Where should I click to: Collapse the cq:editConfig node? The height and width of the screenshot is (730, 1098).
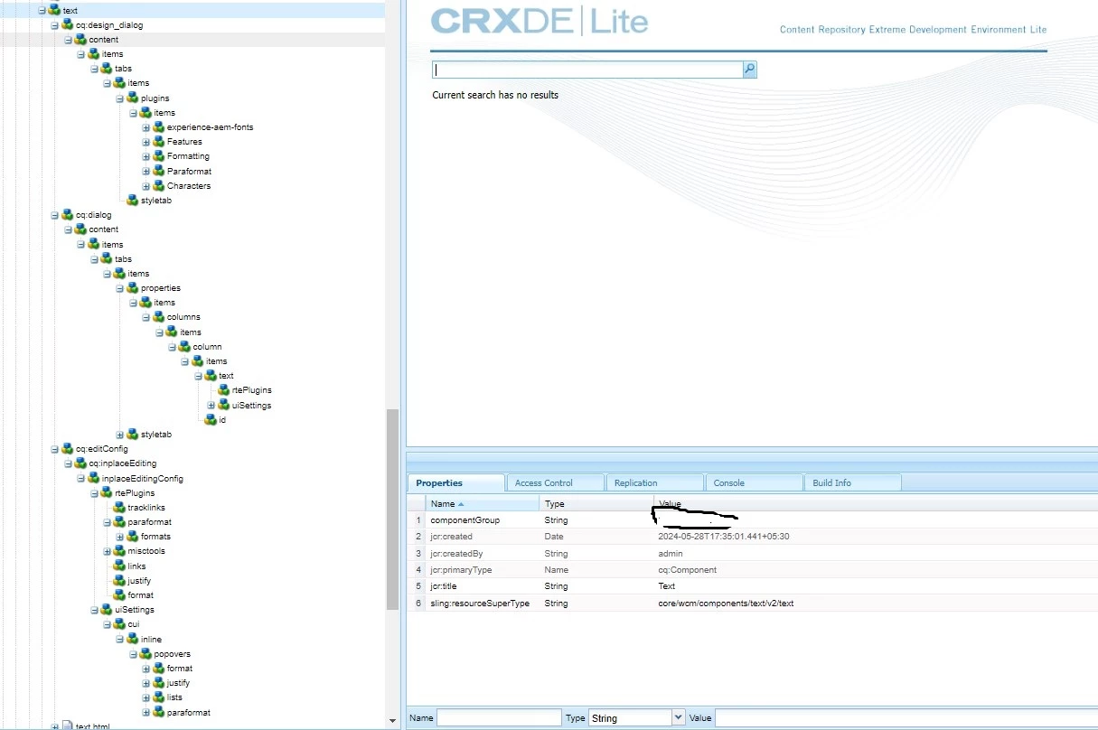[x=54, y=449]
